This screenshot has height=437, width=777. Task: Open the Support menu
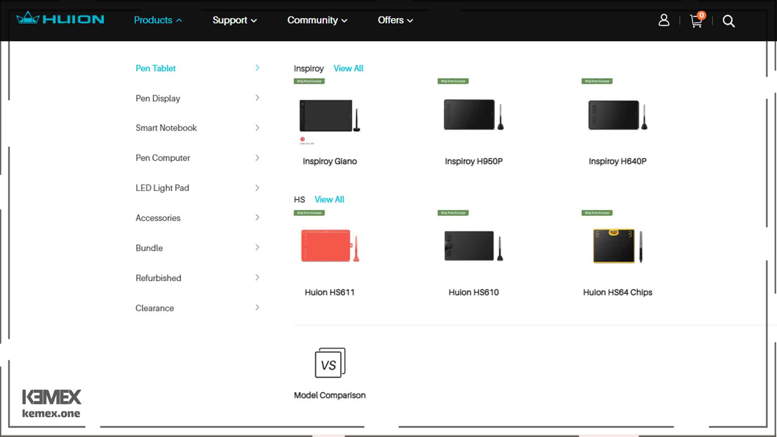point(235,20)
